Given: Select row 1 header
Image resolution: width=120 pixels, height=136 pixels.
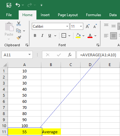Looking at the screenshot, I should pyautogui.click(x=4, y=71).
